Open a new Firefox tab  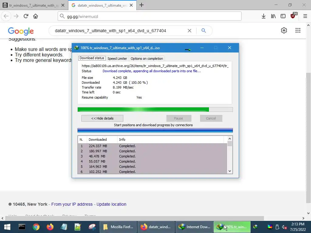tap(142, 5)
